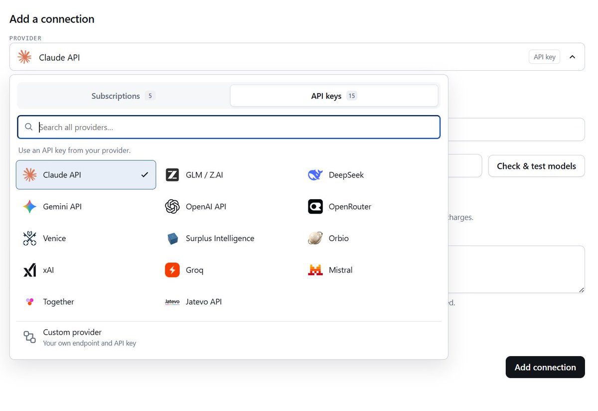
Task: Collapse the provider dropdown with the chevron
Action: click(x=573, y=57)
